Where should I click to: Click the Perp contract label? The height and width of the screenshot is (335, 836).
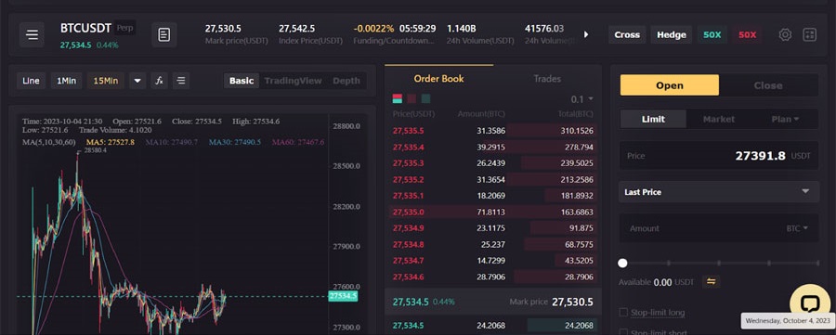click(125, 28)
